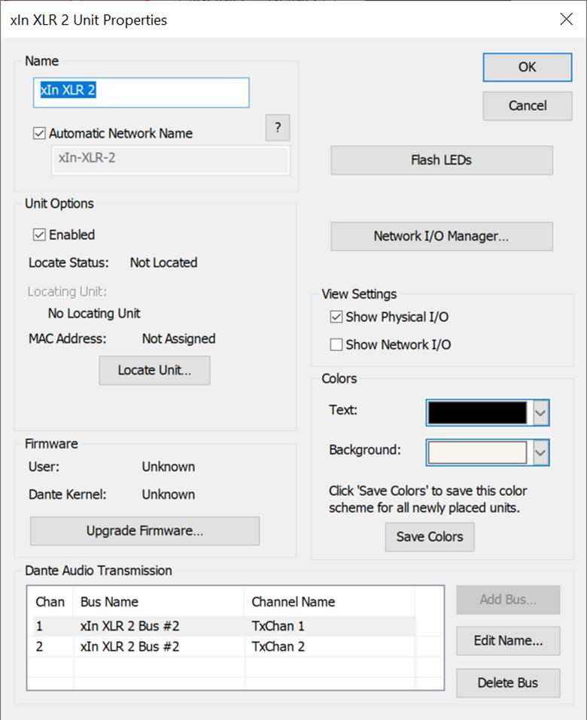Screen dimensions: 587x720
Task: Click the User firmware Unknown value
Action: [168, 467]
